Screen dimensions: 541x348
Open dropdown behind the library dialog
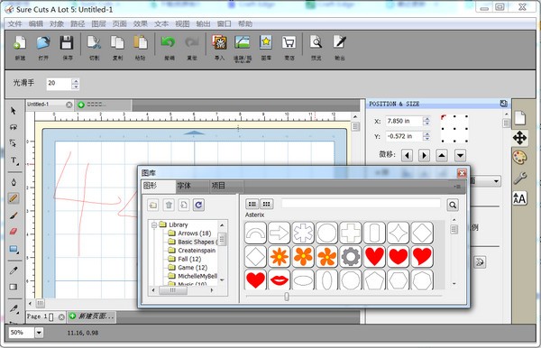click(x=496, y=181)
